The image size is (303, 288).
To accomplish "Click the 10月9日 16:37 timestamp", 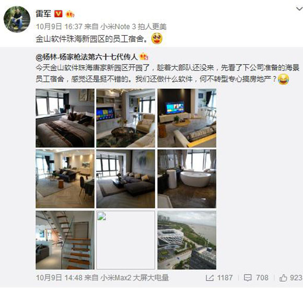I will [x=59, y=27].
